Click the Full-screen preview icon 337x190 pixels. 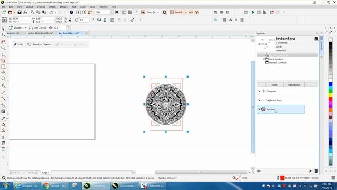tap(117, 12)
